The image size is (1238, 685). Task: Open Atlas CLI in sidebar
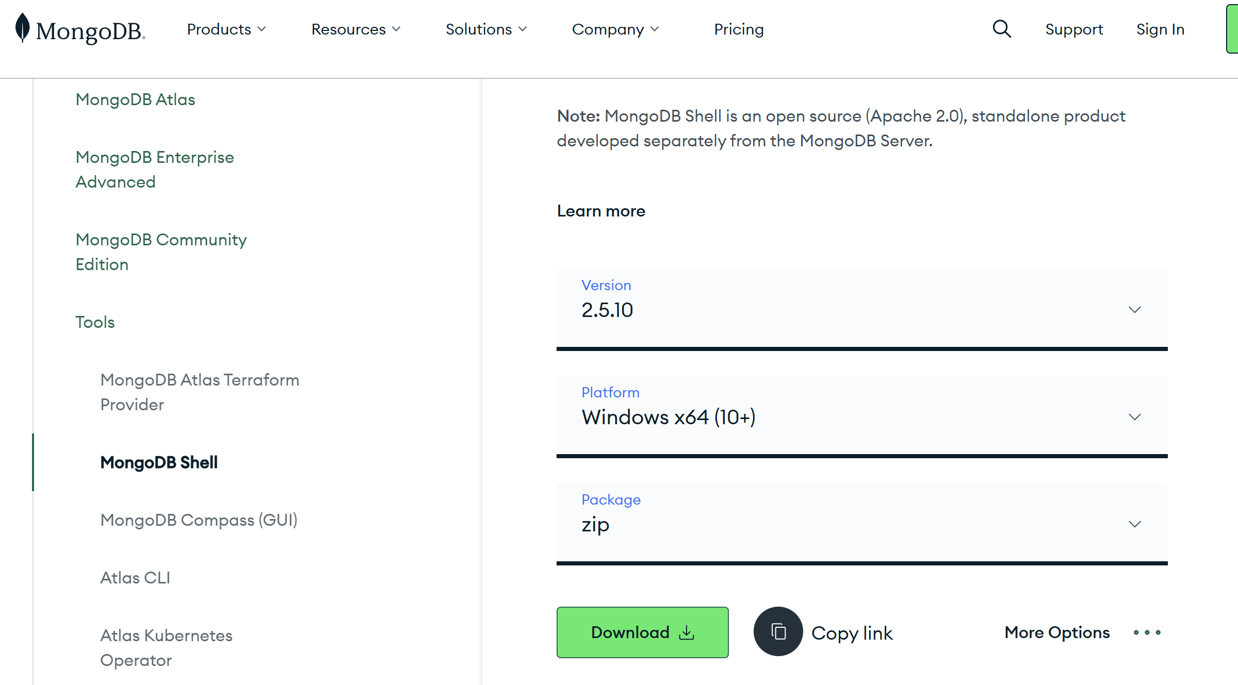click(x=135, y=578)
